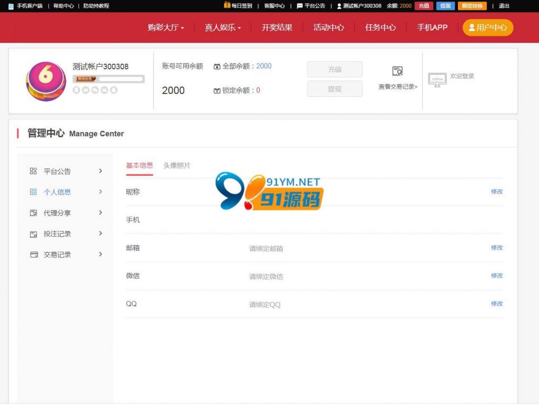This screenshot has height=406, width=539.
Task: Click the phone icon beside 手机客户端
Action: click(11, 6)
